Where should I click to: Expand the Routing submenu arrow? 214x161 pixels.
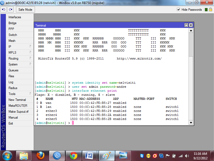(x=30, y=58)
